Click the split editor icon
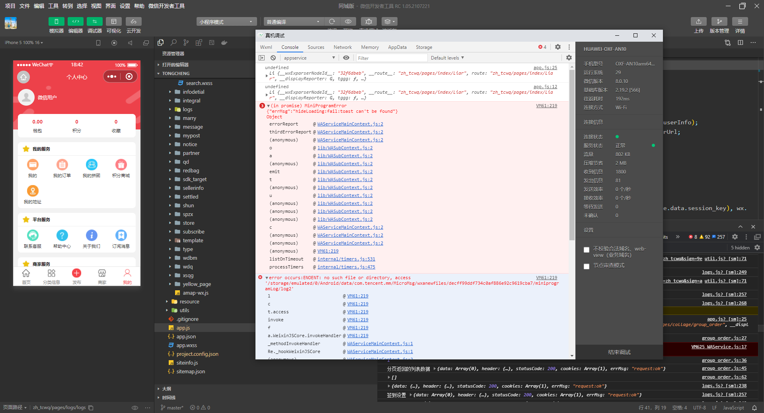 pyautogui.click(x=740, y=42)
